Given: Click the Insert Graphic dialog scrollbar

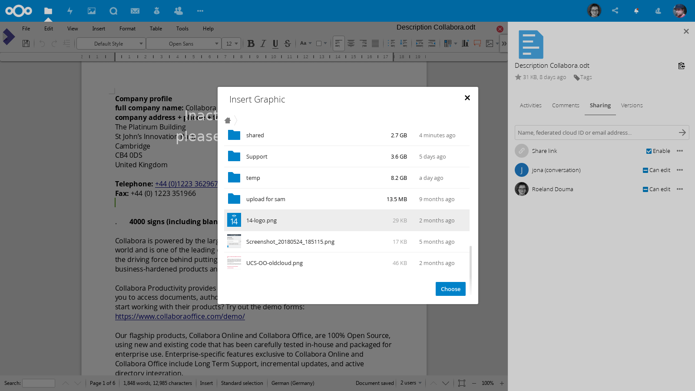Looking at the screenshot, I should pos(471,270).
